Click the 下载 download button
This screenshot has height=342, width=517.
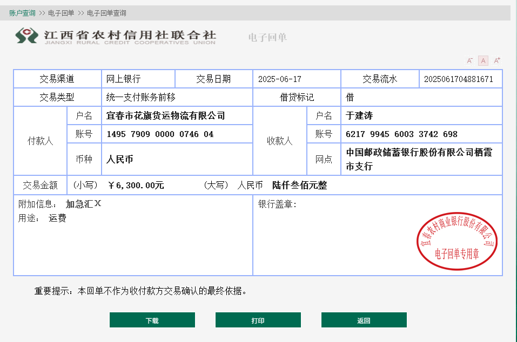tap(152, 320)
